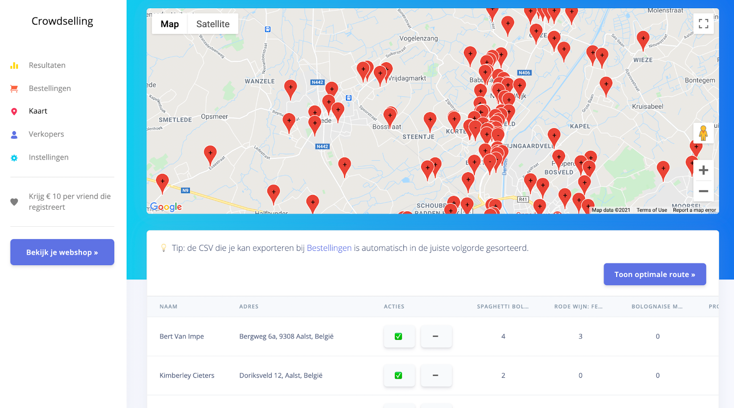Screen dimensions: 734x408
Task: Click the RODE WIJN: FE... column header
Action: (578, 307)
